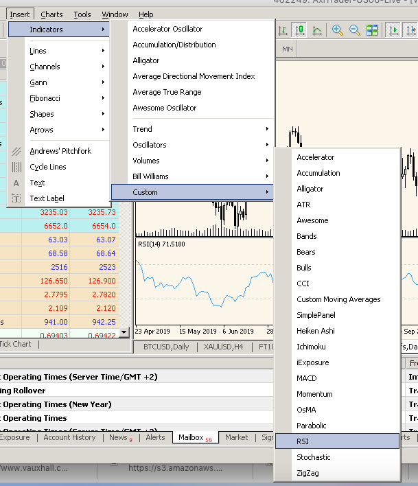Screen dimensions: 418x486
Task: Open the Account History tab
Action: 69,437
